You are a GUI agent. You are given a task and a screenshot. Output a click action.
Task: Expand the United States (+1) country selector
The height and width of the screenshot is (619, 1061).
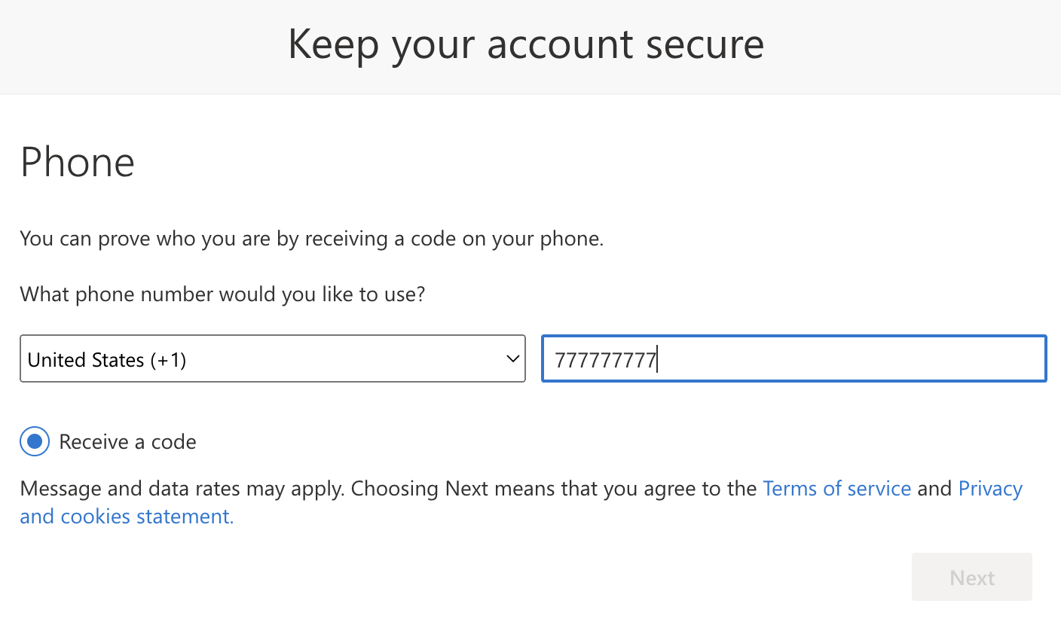pos(271,359)
